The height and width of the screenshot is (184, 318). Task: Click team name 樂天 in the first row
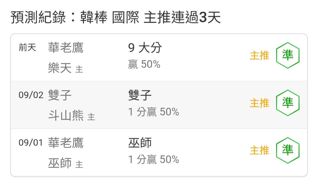[59, 68]
